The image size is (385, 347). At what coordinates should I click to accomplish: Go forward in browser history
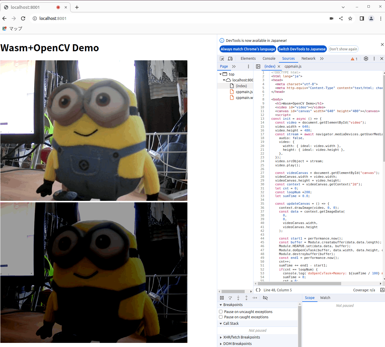coord(14,18)
